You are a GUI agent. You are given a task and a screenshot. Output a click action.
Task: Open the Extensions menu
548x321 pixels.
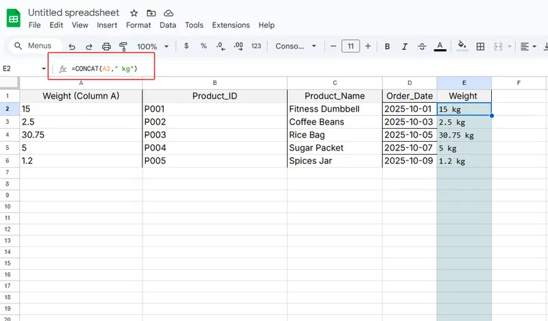pos(231,25)
